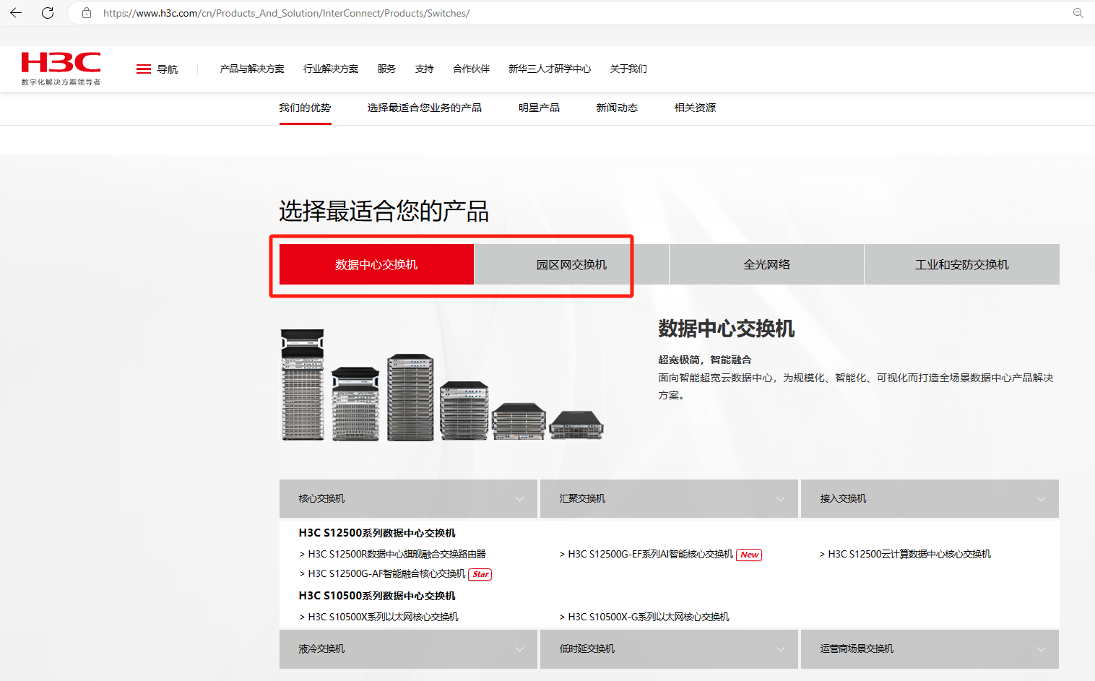1095x681 pixels.
Task: Click the New badge beside S12500G-EF
Action: click(x=749, y=555)
